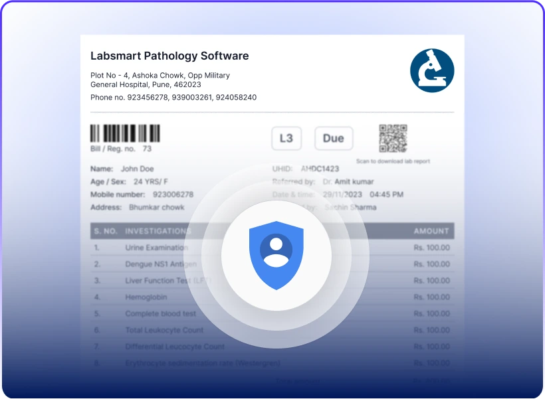Click the Differential Leucocyte Count row
The image size is (545, 399).
[272, 347]
